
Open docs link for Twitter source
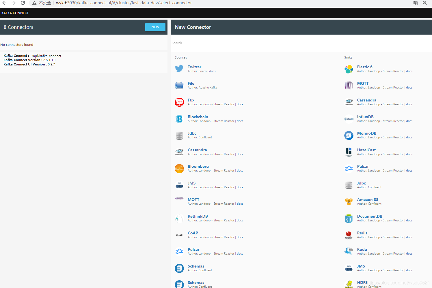[212, 71]
